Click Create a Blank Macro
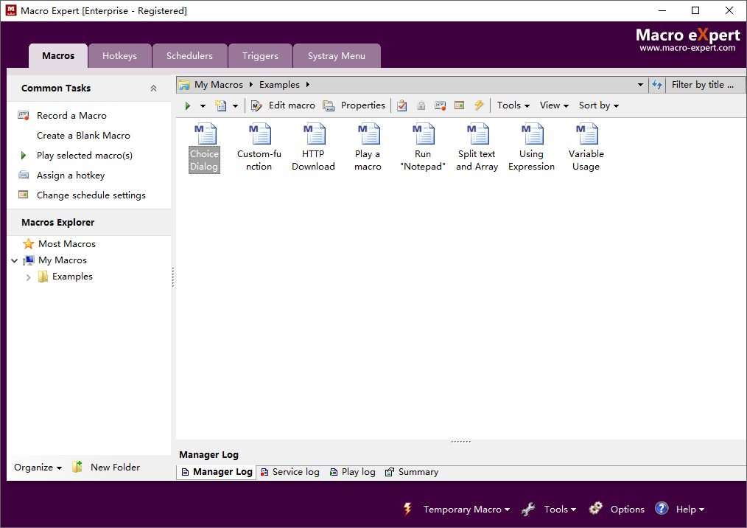The width and height of the screenshot is (747, 528). click(x=83, y=136)
